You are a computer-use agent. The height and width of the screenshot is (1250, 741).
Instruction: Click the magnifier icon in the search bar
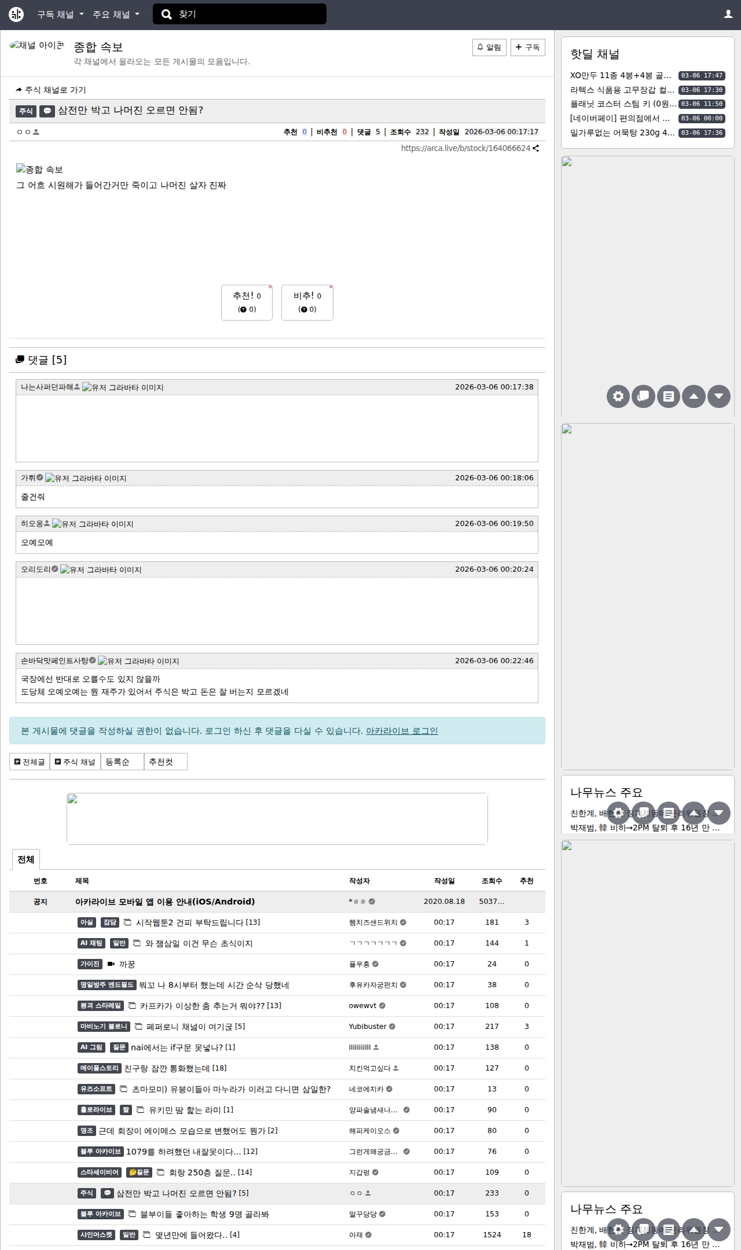point(166,14)
